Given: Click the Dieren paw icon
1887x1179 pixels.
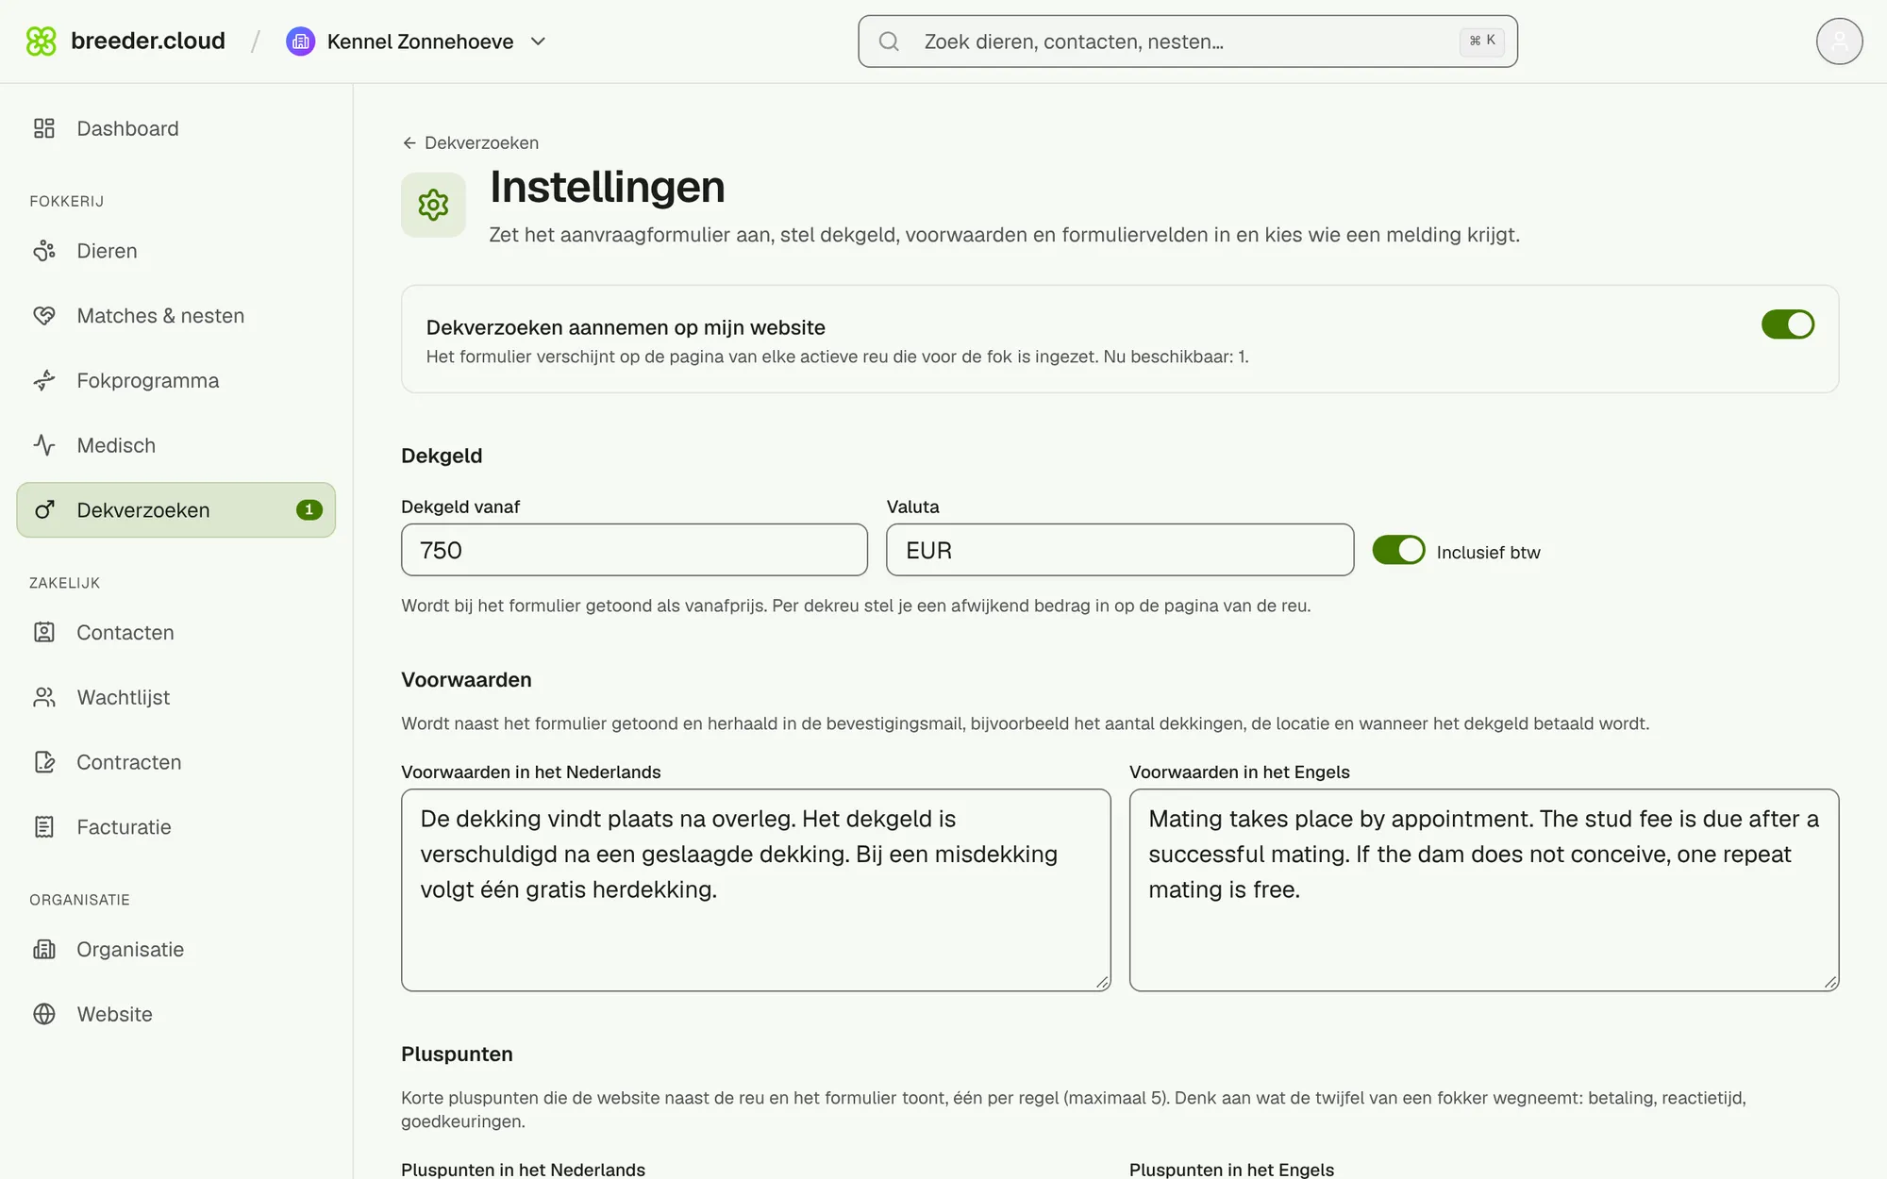Looking at the screenshot, I should pos(44,251).
